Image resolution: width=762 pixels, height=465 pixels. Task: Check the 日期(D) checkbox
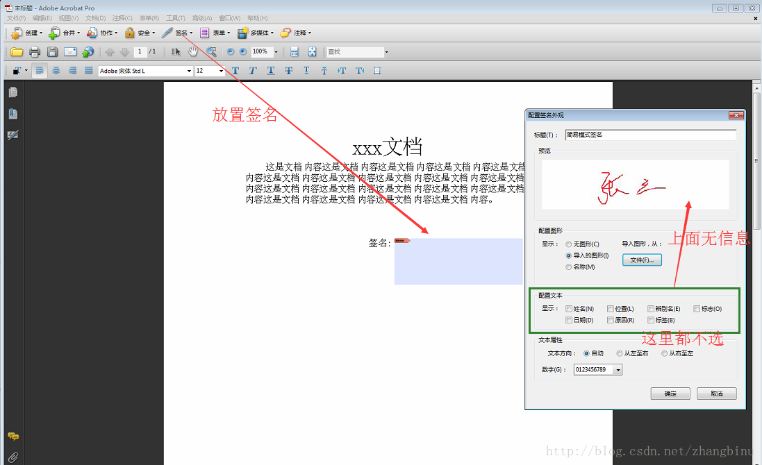pos(569,320)
